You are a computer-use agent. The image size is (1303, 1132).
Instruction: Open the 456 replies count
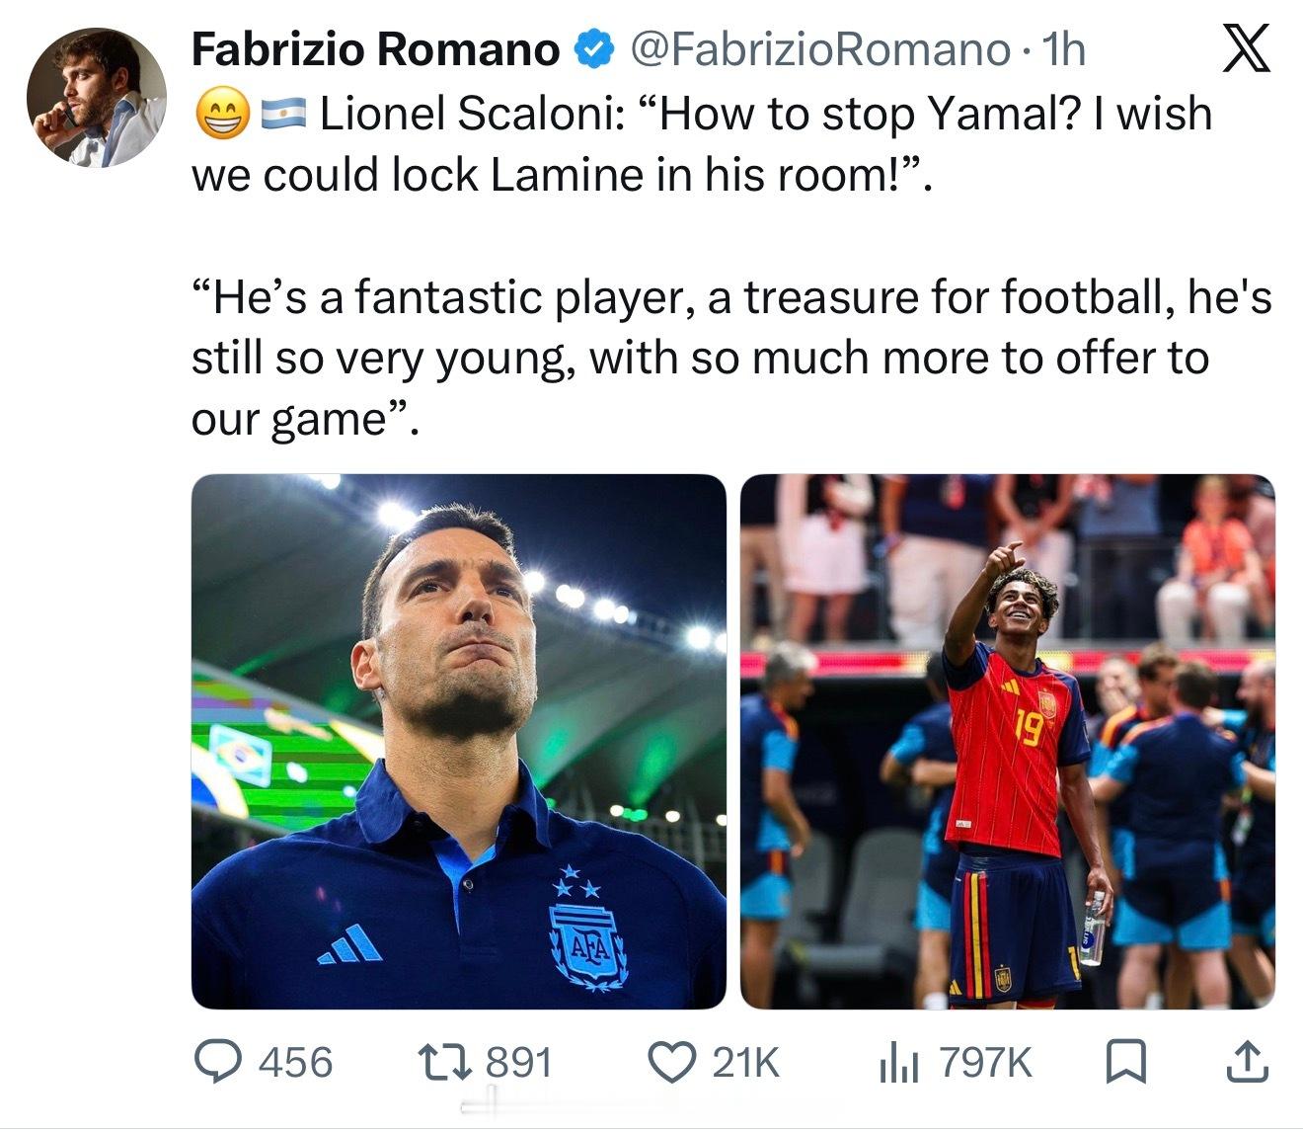coord(295,1063)
